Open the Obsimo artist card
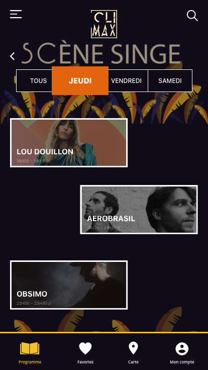Image resolution: width=208 pixels, height=370 pixels. tap(69, 285)
